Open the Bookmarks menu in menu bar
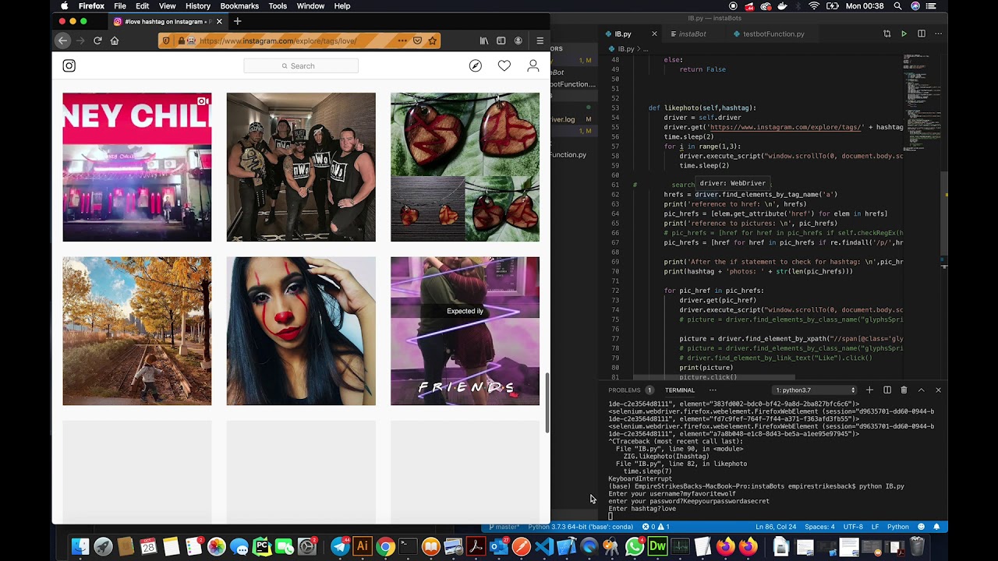Image resolution: width=998 pixels, height=561 pixels. (x=239, y=6)
